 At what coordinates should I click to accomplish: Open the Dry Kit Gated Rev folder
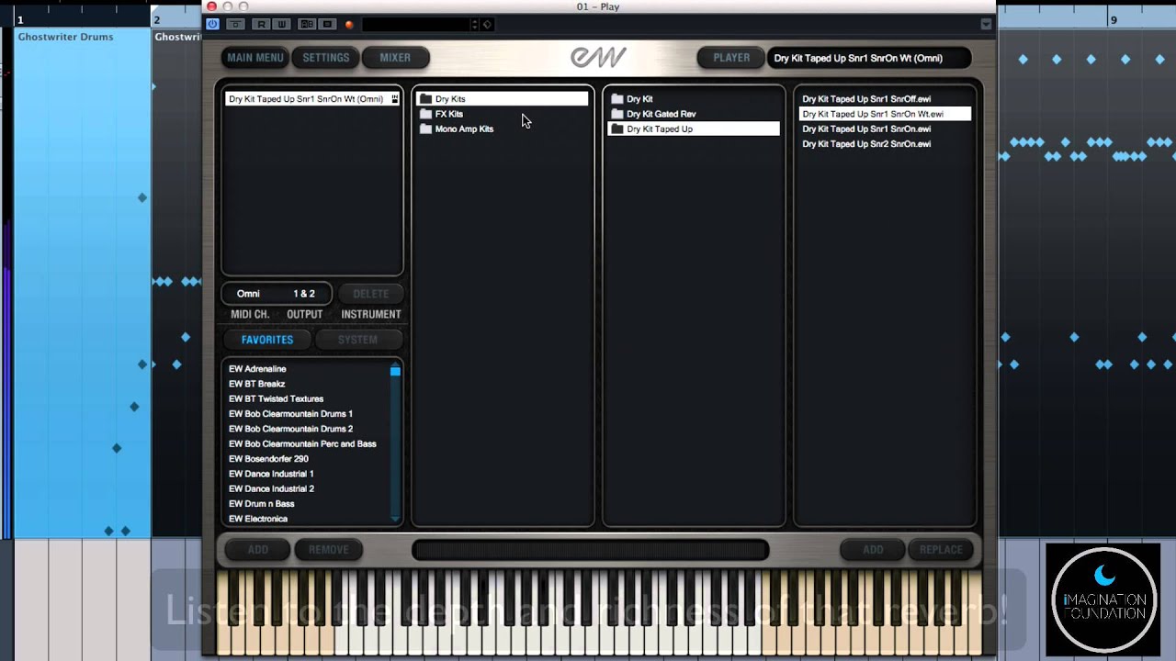pos(694,114)
